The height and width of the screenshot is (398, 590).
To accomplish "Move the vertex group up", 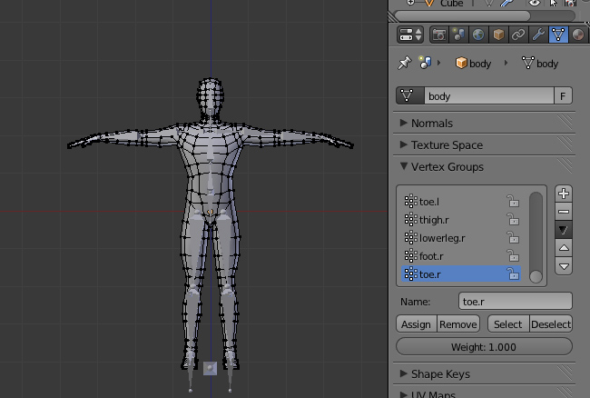I will [x=564, y=248].
